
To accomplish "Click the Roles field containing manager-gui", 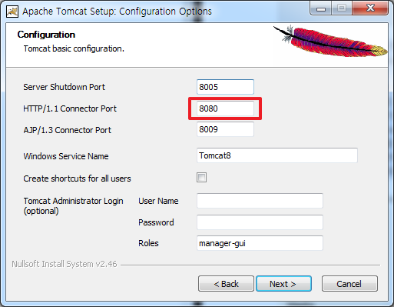I will pos(260,243).
